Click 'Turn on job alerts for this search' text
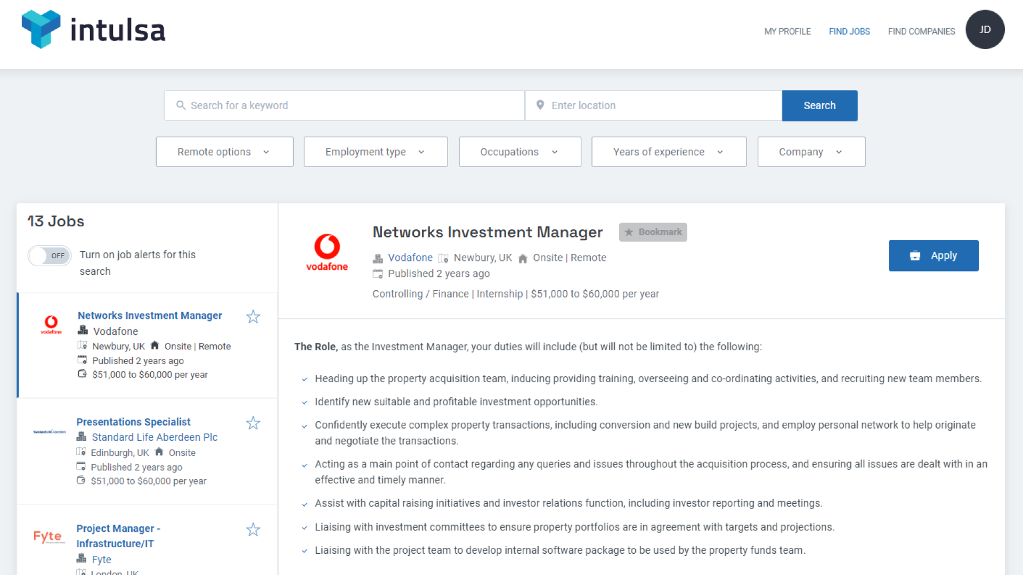The height and width of the screenshot is (575, 1023). click(x=137, y=263)
